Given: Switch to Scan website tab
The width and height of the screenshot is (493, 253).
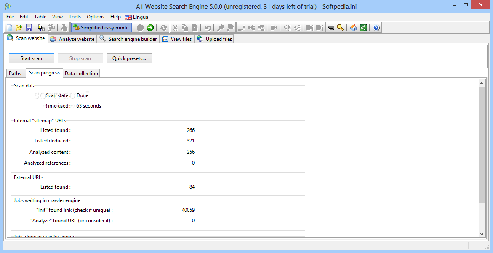Looking at the screenshot, I should [26, 38].
